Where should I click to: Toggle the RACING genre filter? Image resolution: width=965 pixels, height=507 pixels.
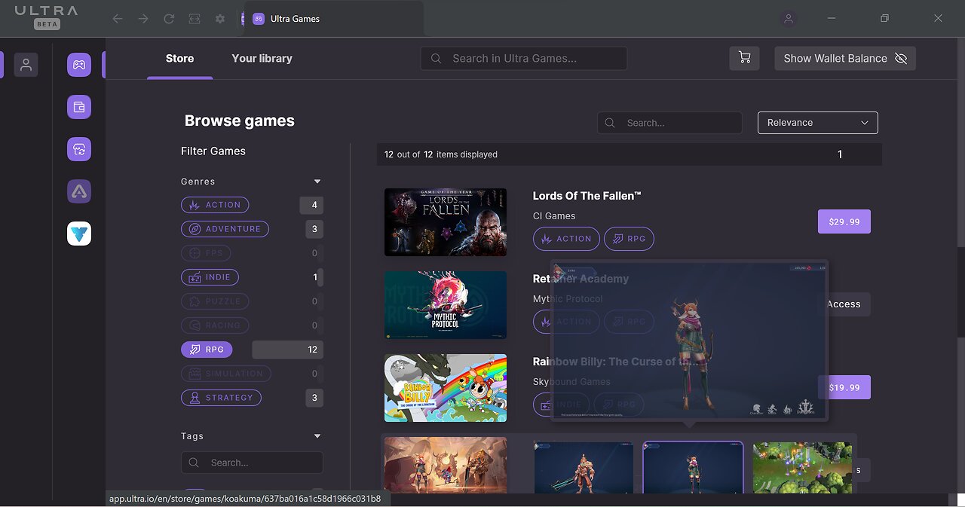[x=214, y=325]
